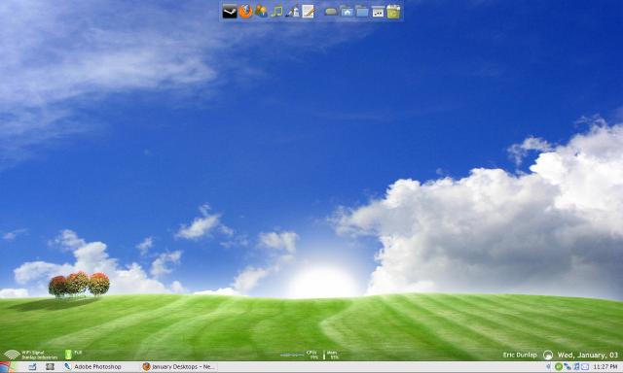Open the home folder in dock
623x373 pixels.
(347, 12)
